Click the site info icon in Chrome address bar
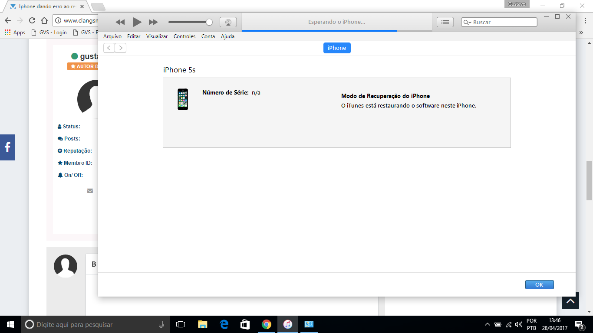Screen dimensions: 593x333 [58, 20]
